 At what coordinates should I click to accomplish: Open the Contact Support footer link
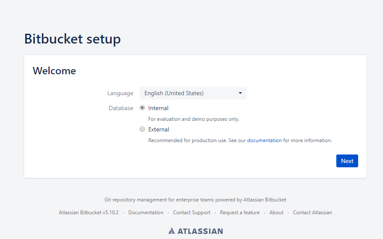(x=192, y=213)
